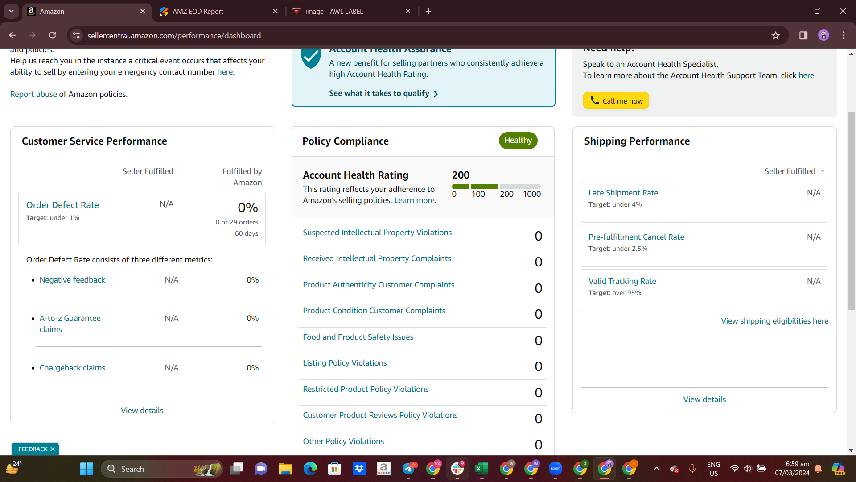
Task: Open the Late Shipment Rate link
Action: click(623, 193)
